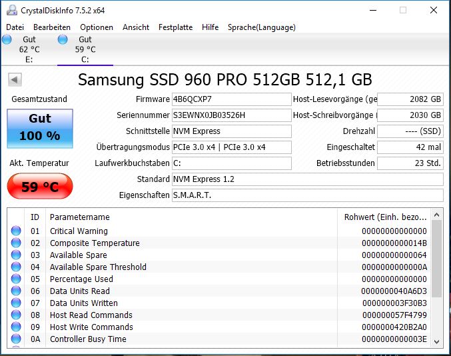The width and height of the screenshot is (451, 356).
Task: Select the Host Write Commands attribute name
Action: click(91, 327)
